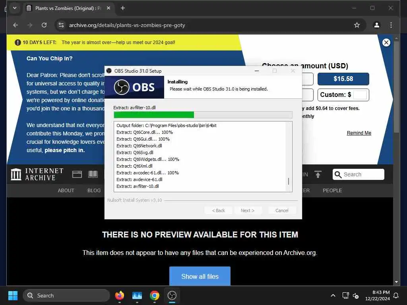Image resolution: width=407 pixels, height=305 pixels.
Task: Click the taskbar Search box
Action: (66, 295)
